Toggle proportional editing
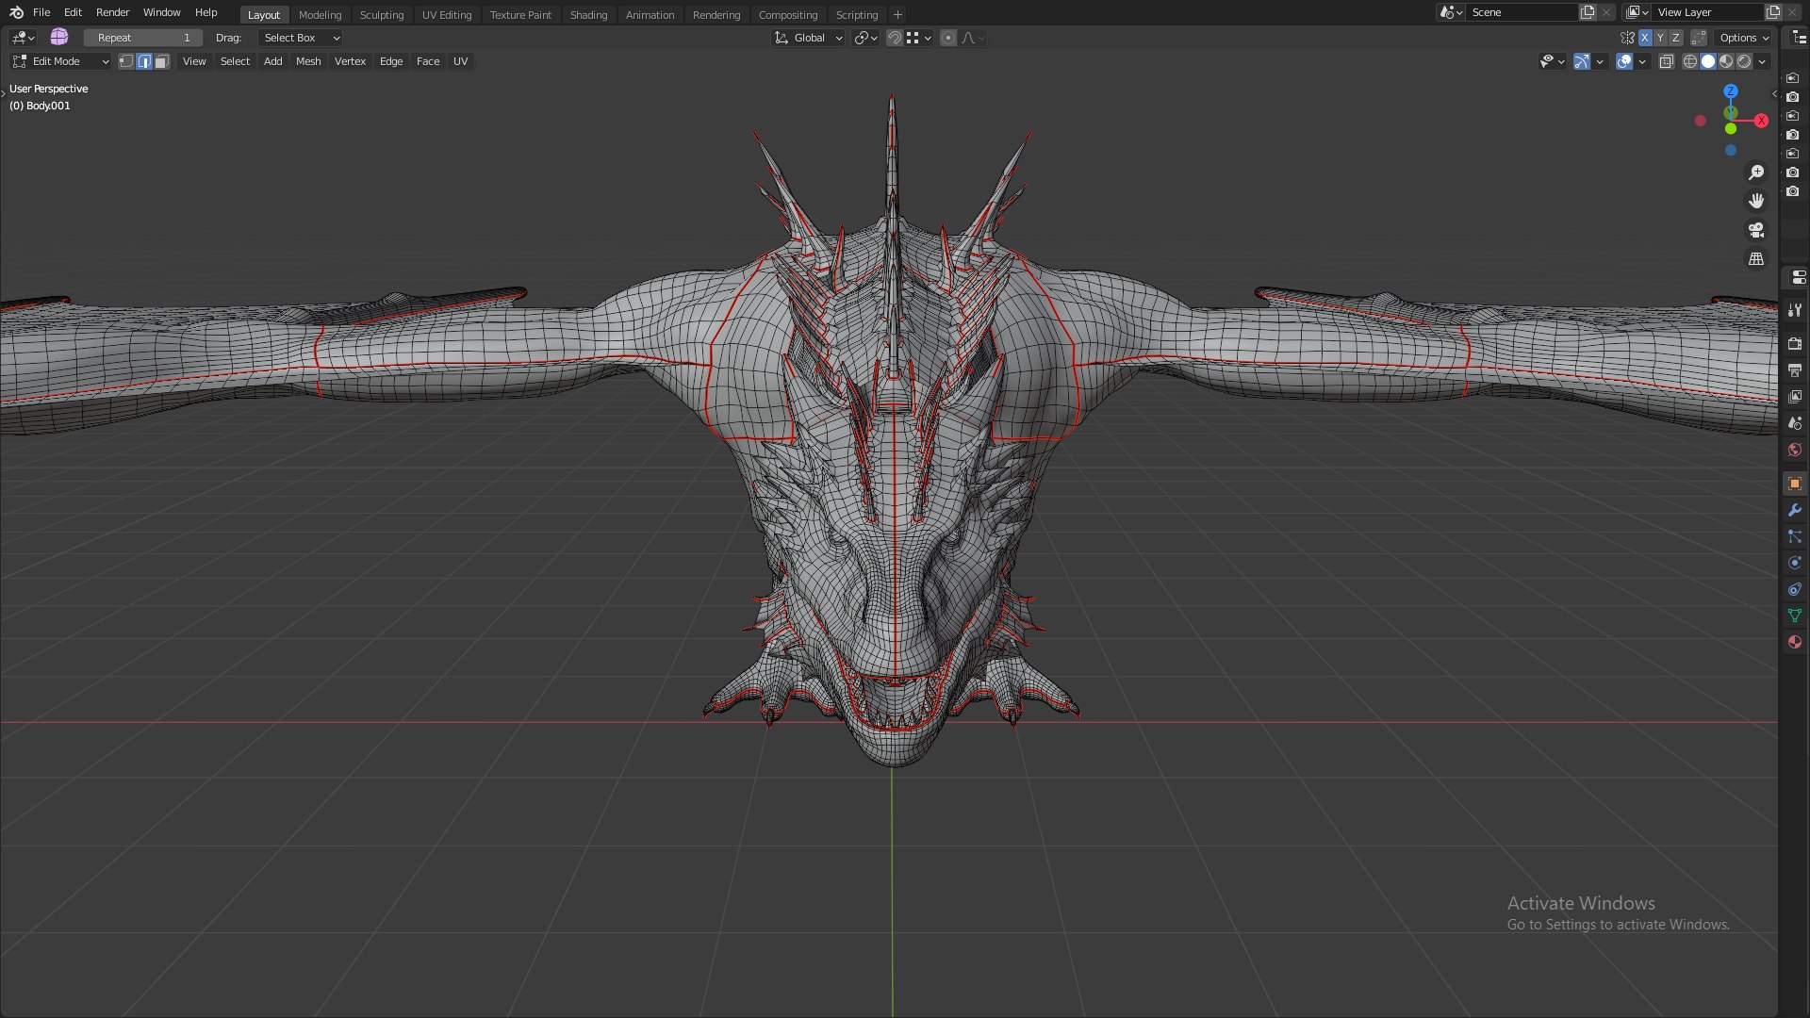 tap(948, 38)
